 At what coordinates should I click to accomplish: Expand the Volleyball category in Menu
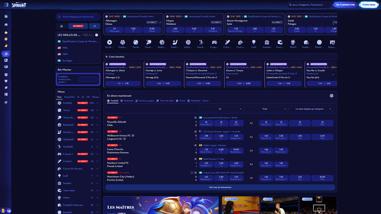tap(97, 139)
